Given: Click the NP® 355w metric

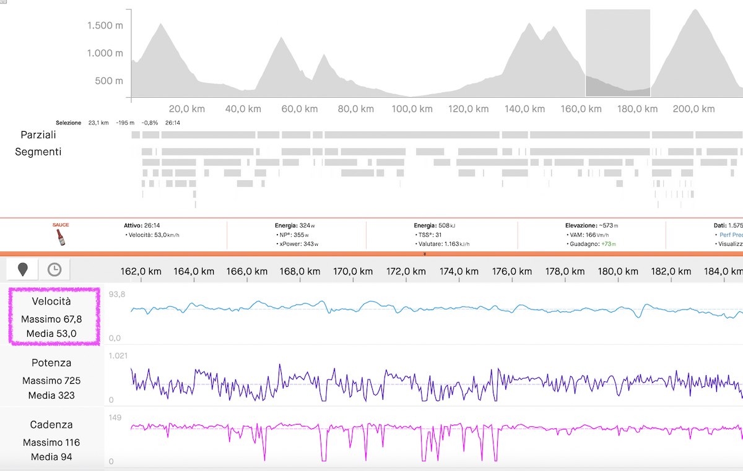Looking at the screenshot, I should click(x=295, y=235).
